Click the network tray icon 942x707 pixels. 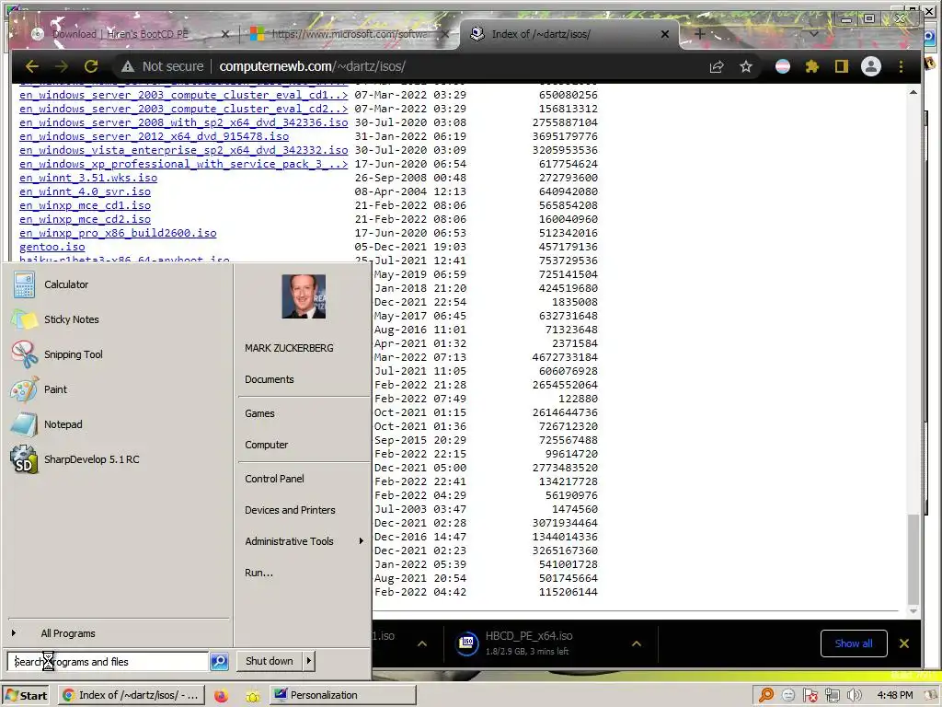click(832, 696)
